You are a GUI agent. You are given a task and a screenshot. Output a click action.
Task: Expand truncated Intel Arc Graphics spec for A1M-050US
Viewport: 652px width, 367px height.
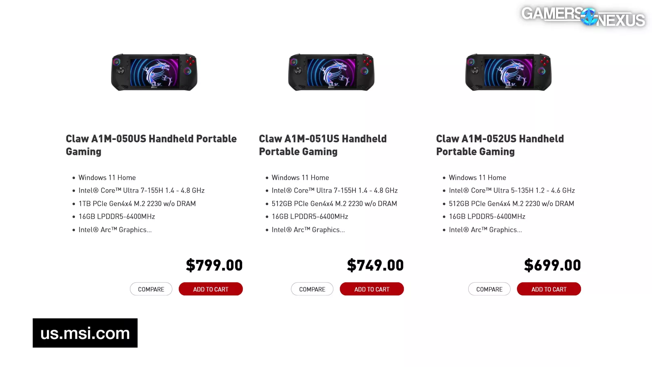point(115,230)
